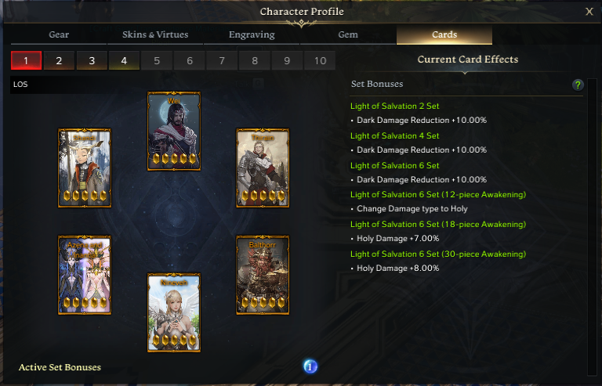Select the Azena and Inanna card
The width and height of the screenshot is (602, 386).
point(85,276)
